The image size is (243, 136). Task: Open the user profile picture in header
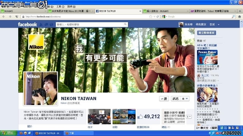[181, 24]
